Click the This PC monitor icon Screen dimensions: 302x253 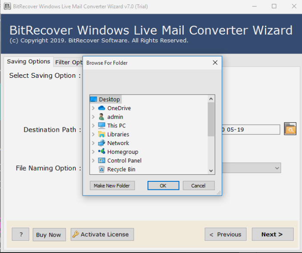(x=101, y=126)
